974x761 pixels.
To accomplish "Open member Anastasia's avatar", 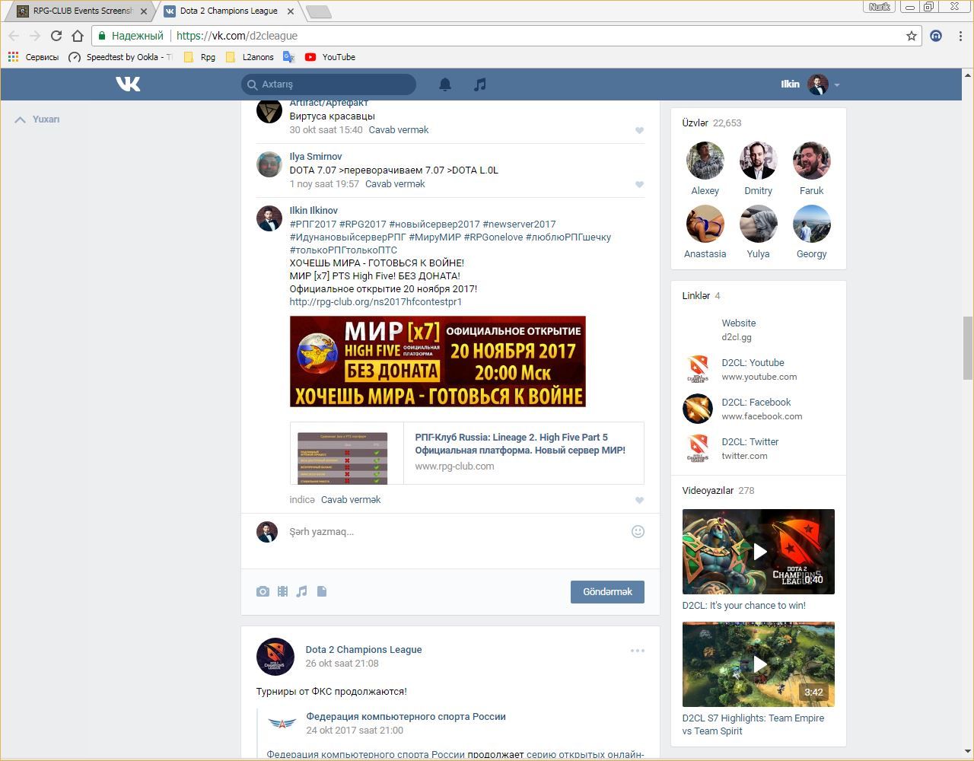I will point(705,224).
